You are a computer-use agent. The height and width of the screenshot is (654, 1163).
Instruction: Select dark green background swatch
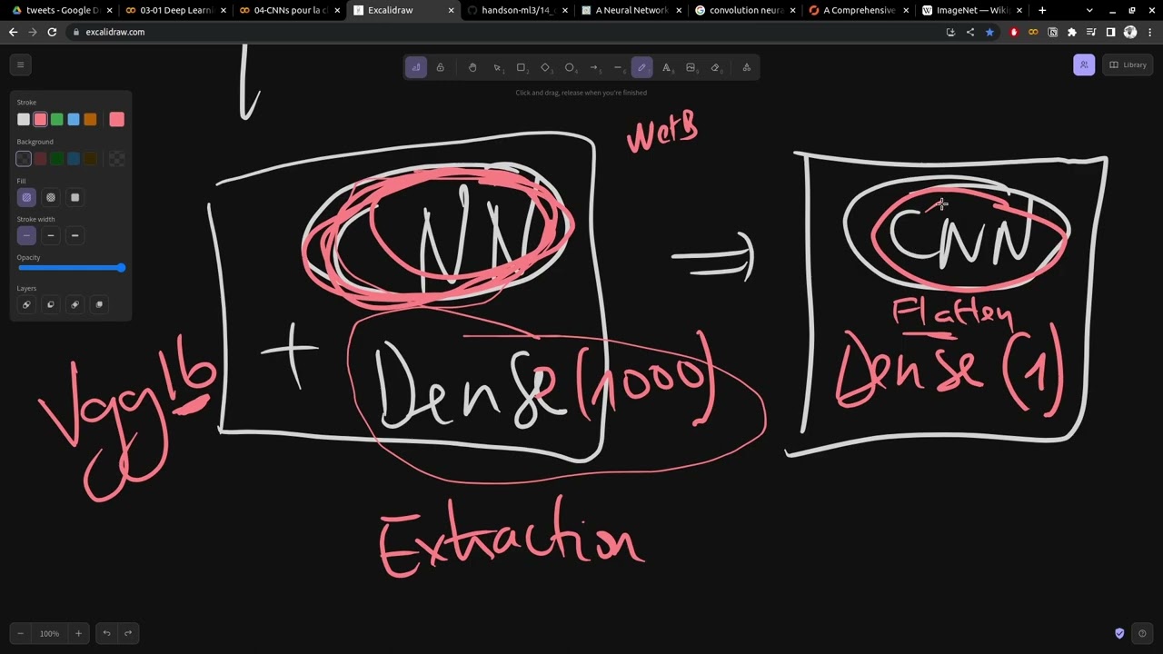[x=56, y=159]
